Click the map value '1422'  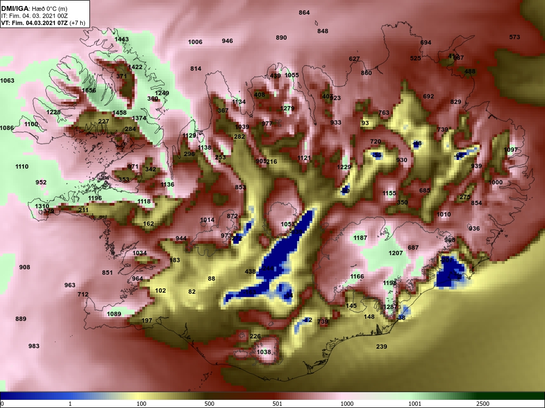[135, 67]
